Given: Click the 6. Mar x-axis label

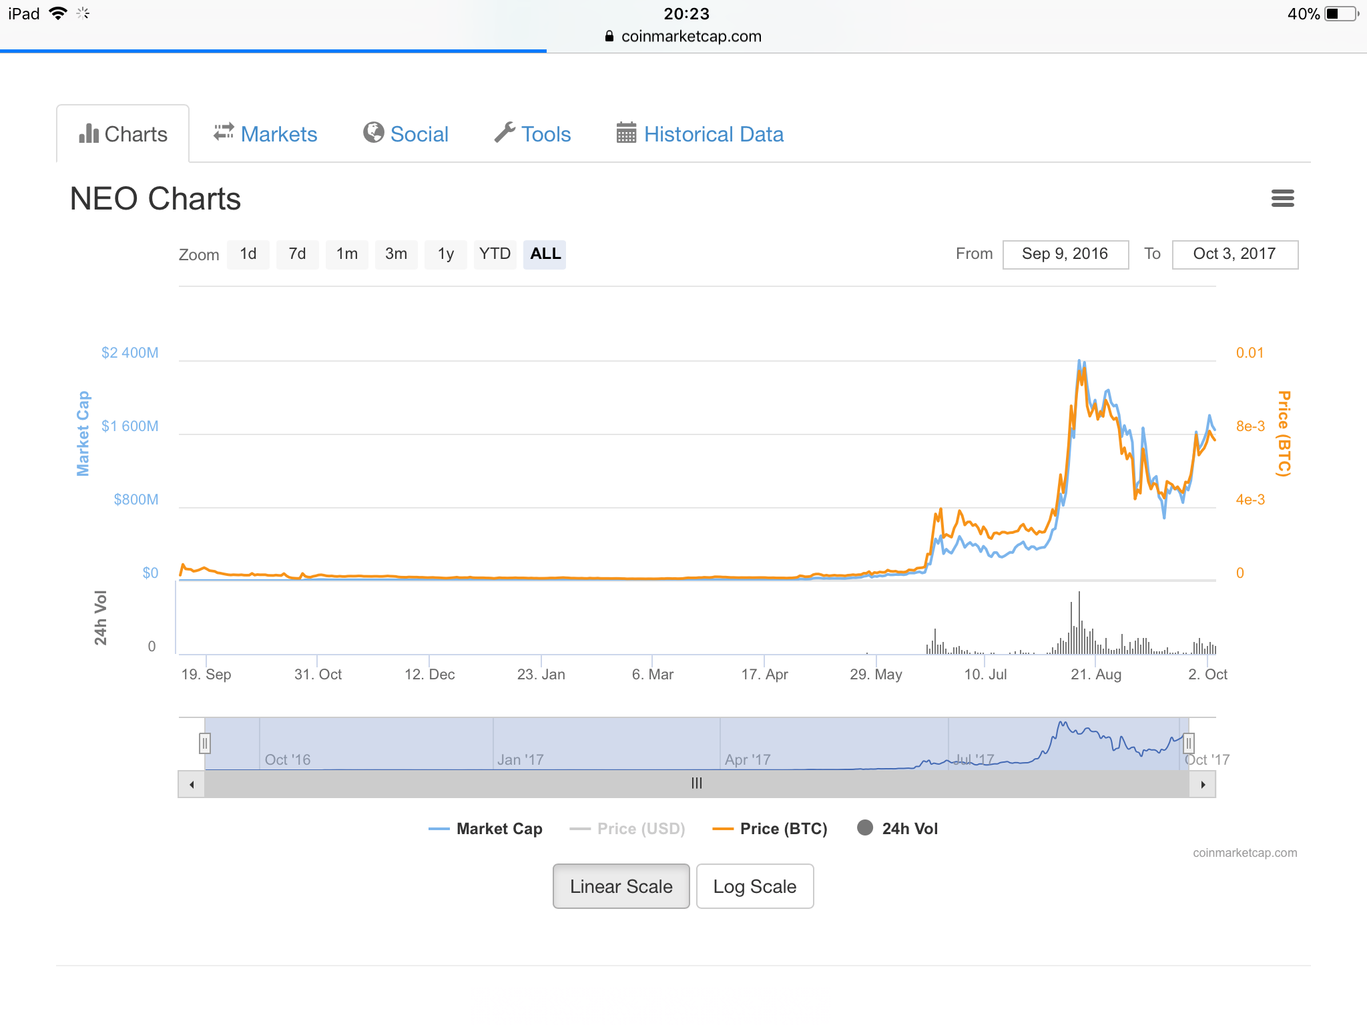Looking at the screenshot, I should [x=653, y=674].
